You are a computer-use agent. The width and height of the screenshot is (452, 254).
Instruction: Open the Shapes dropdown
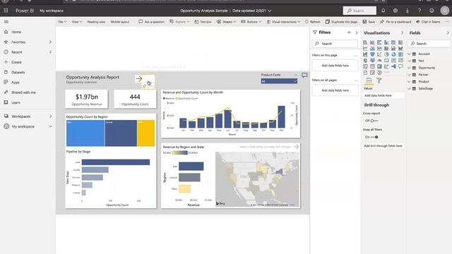coord(226,22)
